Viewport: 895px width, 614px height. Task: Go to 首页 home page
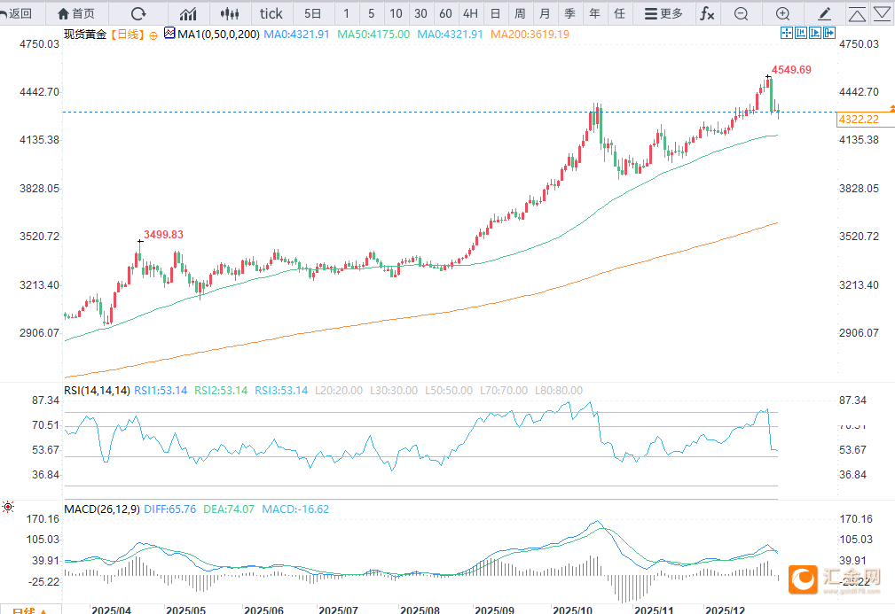click(76, 13)
